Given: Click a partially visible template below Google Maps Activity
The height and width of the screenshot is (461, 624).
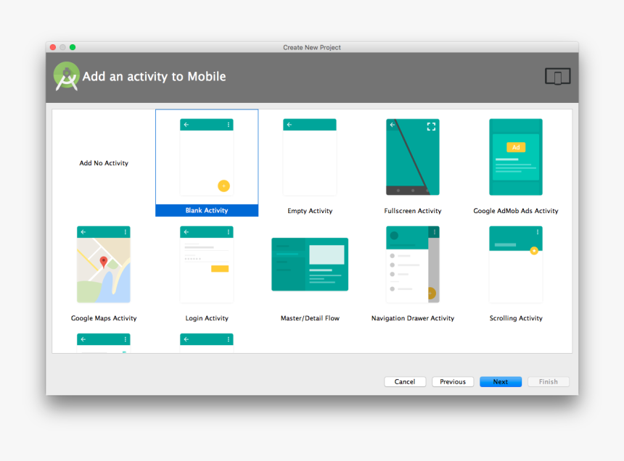Looking at the screenshot, I should pos(103,339).
